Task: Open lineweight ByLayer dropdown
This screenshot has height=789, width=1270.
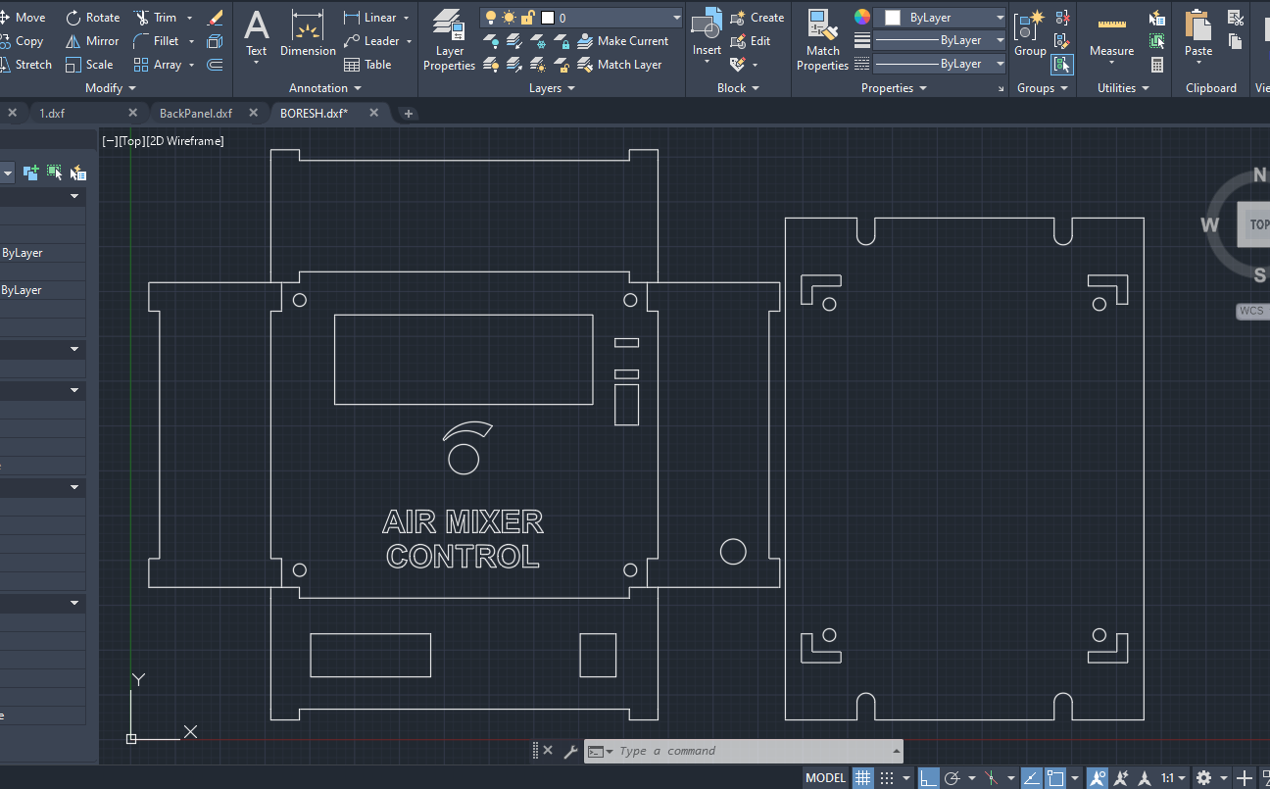Action: tap(941, 40)
